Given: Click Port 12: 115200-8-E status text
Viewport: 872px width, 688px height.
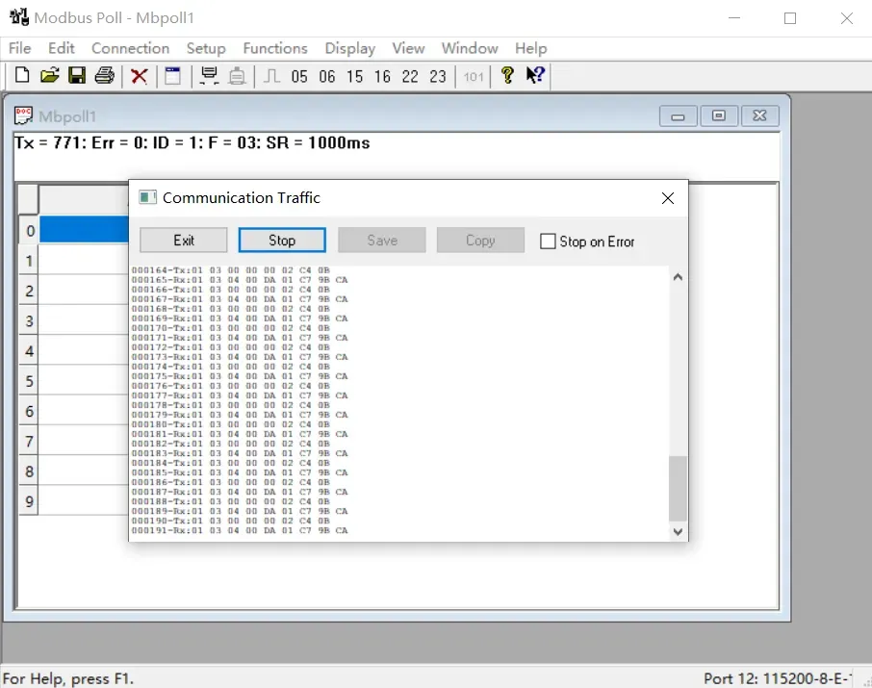Looking at the screenshot, I should (778, 678).
